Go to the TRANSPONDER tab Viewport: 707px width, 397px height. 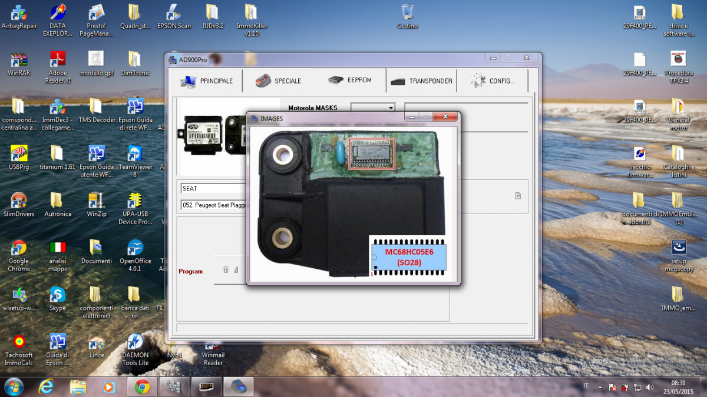pyautogui.click(x=421, y=81)
